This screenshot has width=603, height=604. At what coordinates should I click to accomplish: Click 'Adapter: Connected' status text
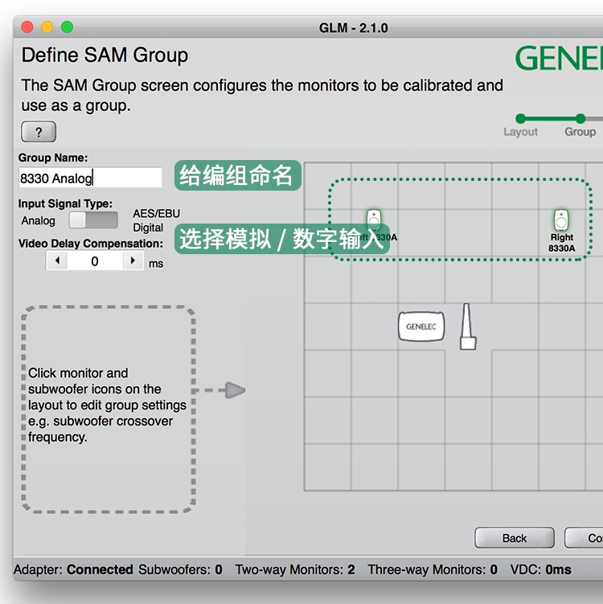click(73, 569)
